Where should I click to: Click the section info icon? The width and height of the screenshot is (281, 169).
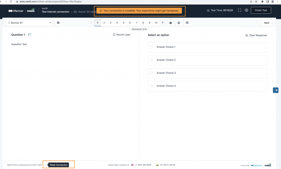[58, 23]
